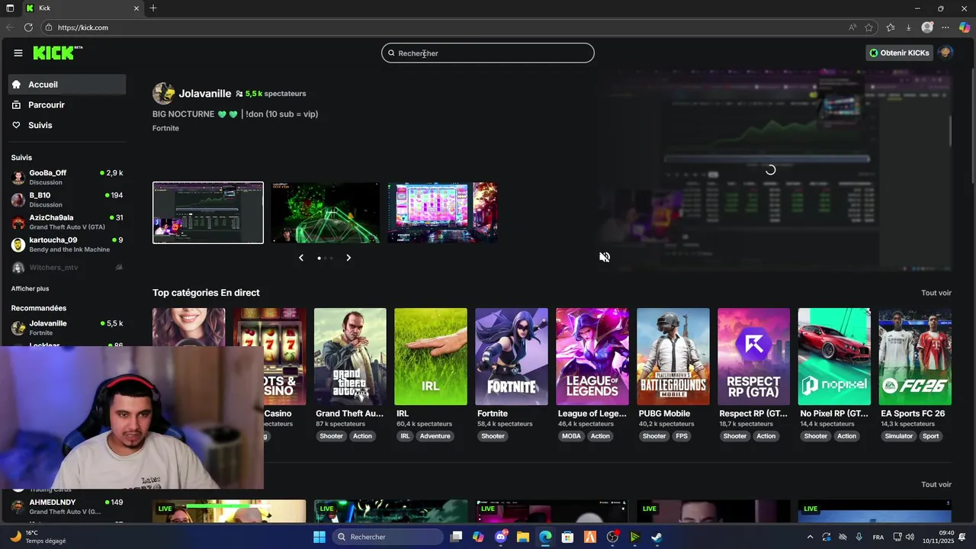The width and height of the screenshot is (976, 549).
Task: Refresh the browser page
Action: click(28, 27)
